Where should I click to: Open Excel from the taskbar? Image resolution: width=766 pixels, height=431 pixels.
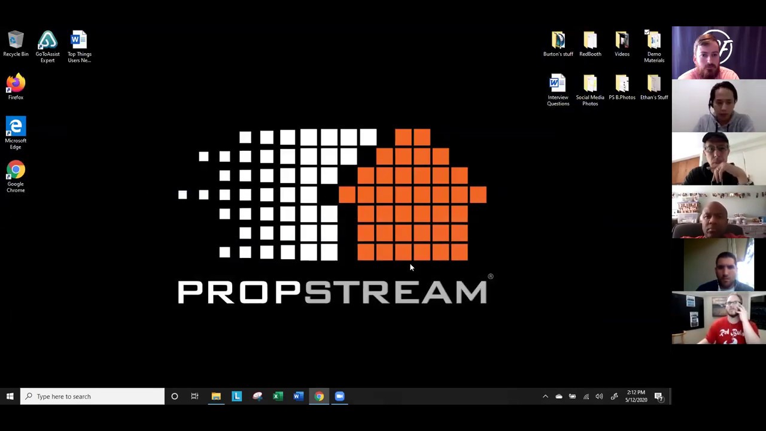pyautogui.click(x=278, y=396)
